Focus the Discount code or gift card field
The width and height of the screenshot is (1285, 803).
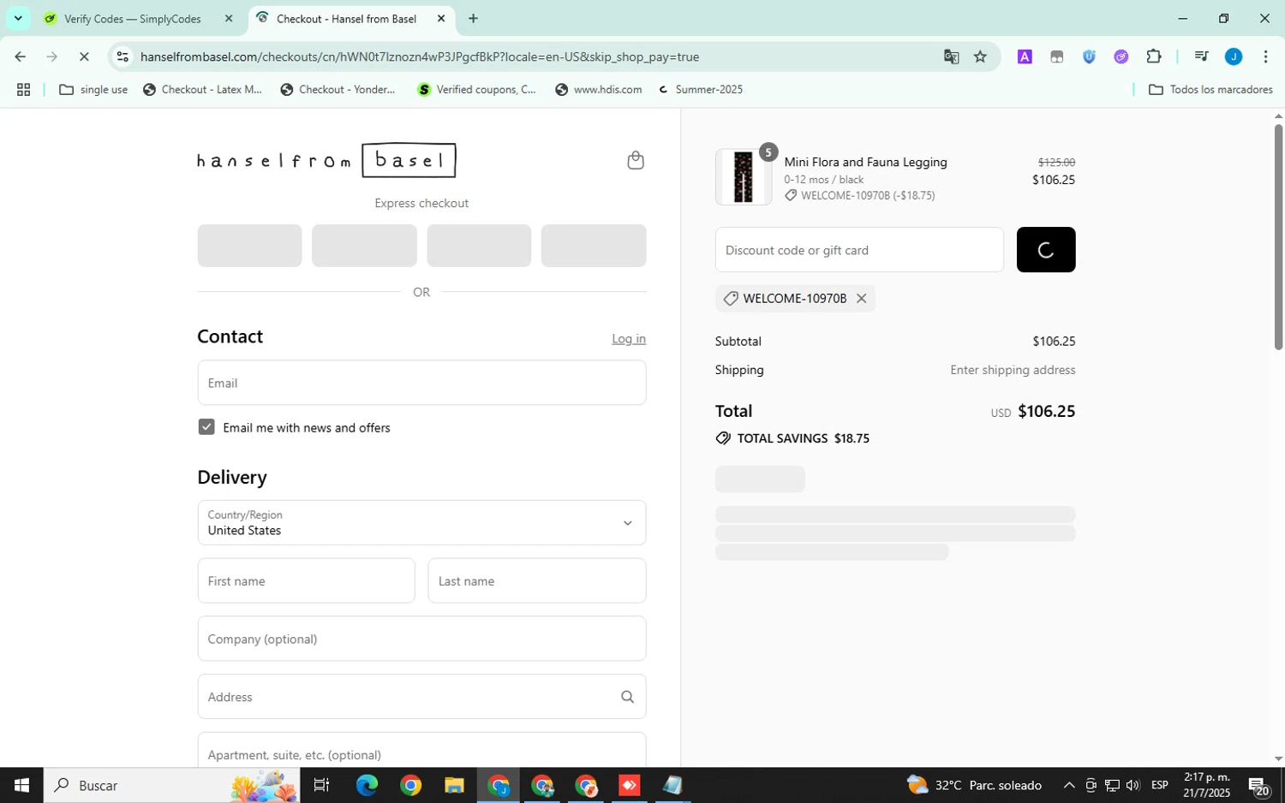coord(859,250)
